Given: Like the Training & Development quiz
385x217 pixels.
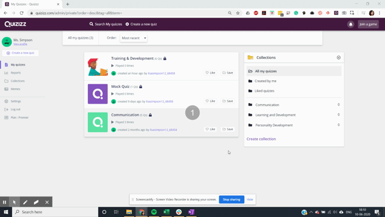Looking at the screenshot, I should (211, 73).
